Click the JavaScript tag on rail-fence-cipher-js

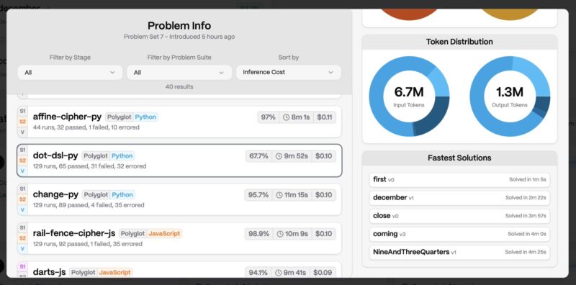pos(164,234)
